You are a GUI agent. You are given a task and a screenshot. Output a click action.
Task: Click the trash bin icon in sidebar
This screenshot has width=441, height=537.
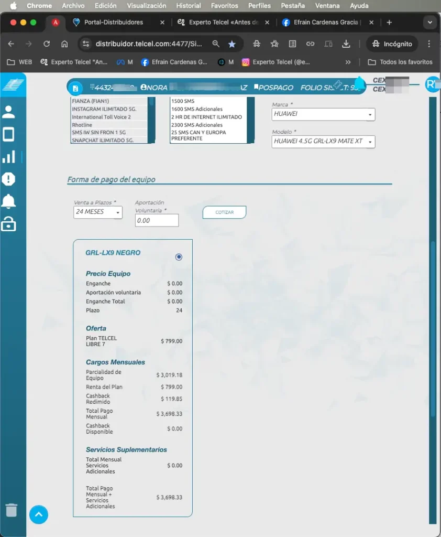(12, 510)
